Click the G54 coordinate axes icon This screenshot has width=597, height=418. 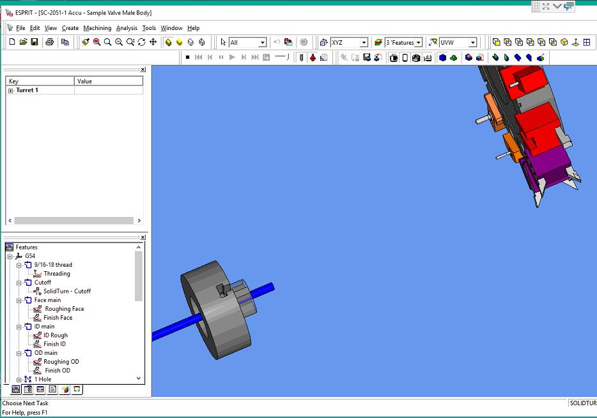(x=19, y=256)
